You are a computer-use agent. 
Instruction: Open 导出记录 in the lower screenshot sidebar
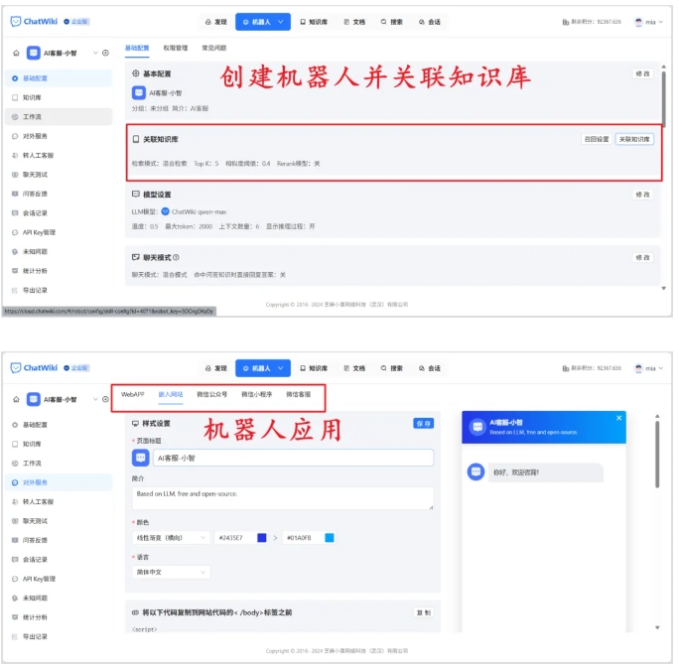click(x=59, y=636)
